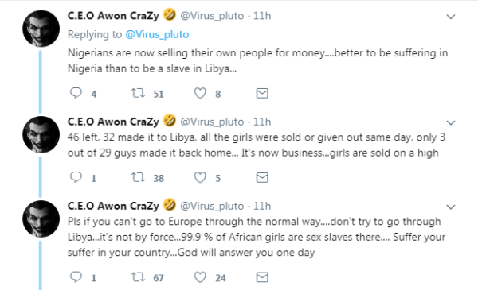Retweet the tweet with 38 retweets
The image size is (478, 290).
138,177
